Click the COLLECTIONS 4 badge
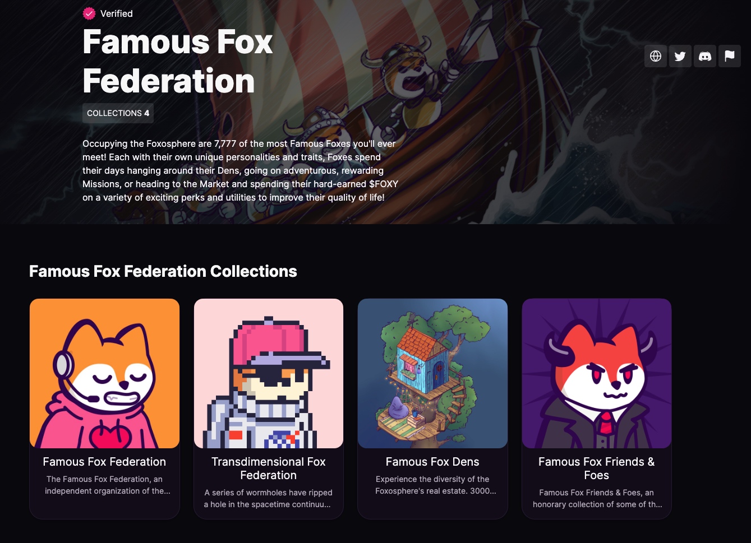This screenshot has width=751, height=543. [x=118, y=113]
